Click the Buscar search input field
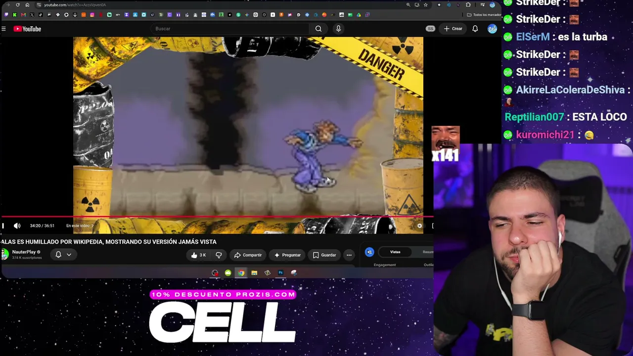This screenshot has width=633, height=356. [231, 29]
